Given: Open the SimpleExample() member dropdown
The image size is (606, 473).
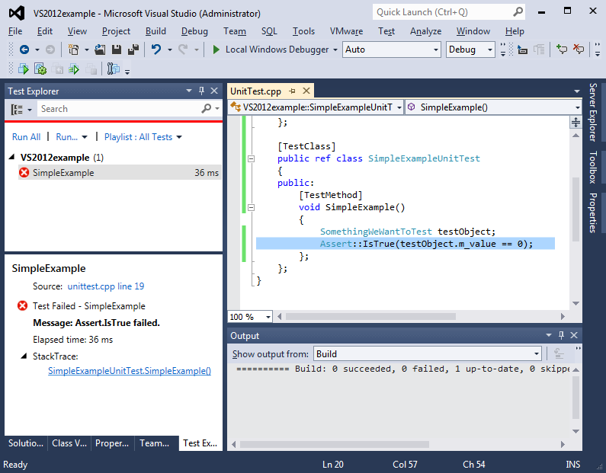Looking at the screenshot, I should (x=493, y=107).
